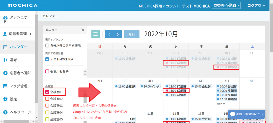273x123 pixels.
Task: Toggle the hamburger menu button beside navigation arrows
Action: coord(96,34)
